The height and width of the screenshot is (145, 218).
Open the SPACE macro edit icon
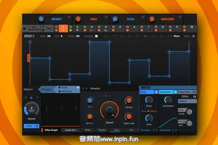[x=106, y=17]
